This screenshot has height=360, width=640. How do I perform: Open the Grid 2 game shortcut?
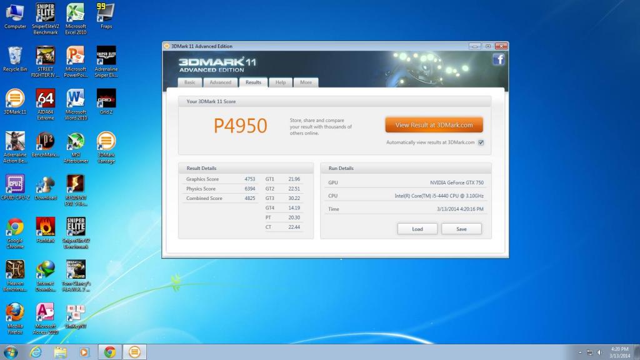106,102
